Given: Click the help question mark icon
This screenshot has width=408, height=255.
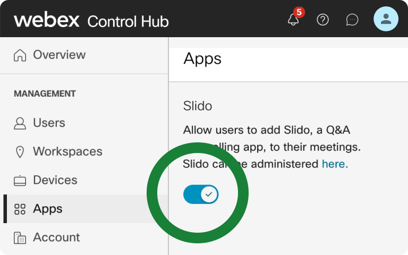Looking at the screenshot, I should click(322, 20).
